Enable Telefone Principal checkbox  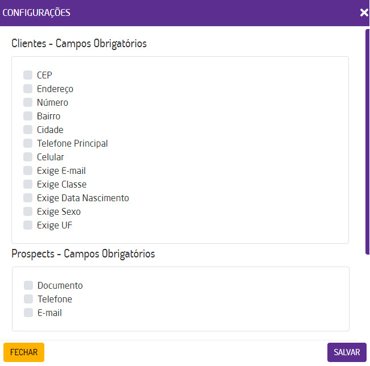pyautogui.click(x=28, y=143)
